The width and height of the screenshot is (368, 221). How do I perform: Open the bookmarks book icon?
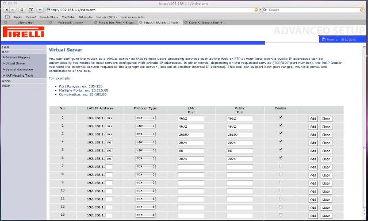[x=7, y=17]
